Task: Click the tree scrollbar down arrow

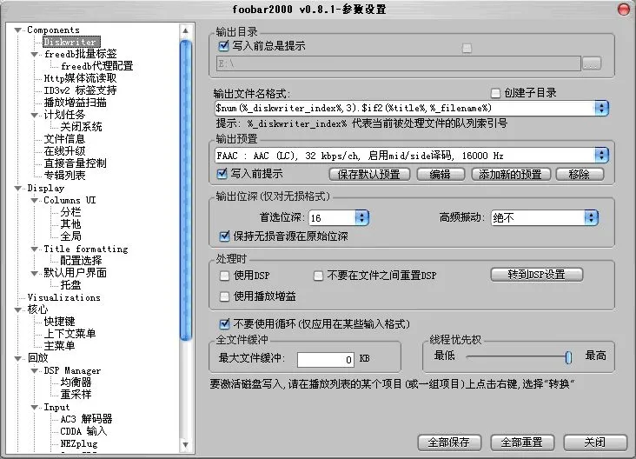Action: (x=185, y=445)
